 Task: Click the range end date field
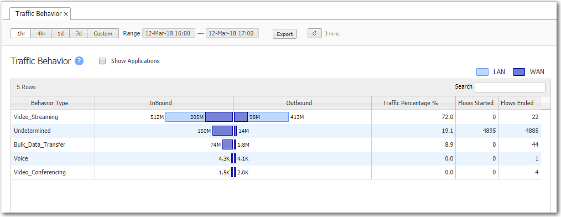(x=232, y=33)
